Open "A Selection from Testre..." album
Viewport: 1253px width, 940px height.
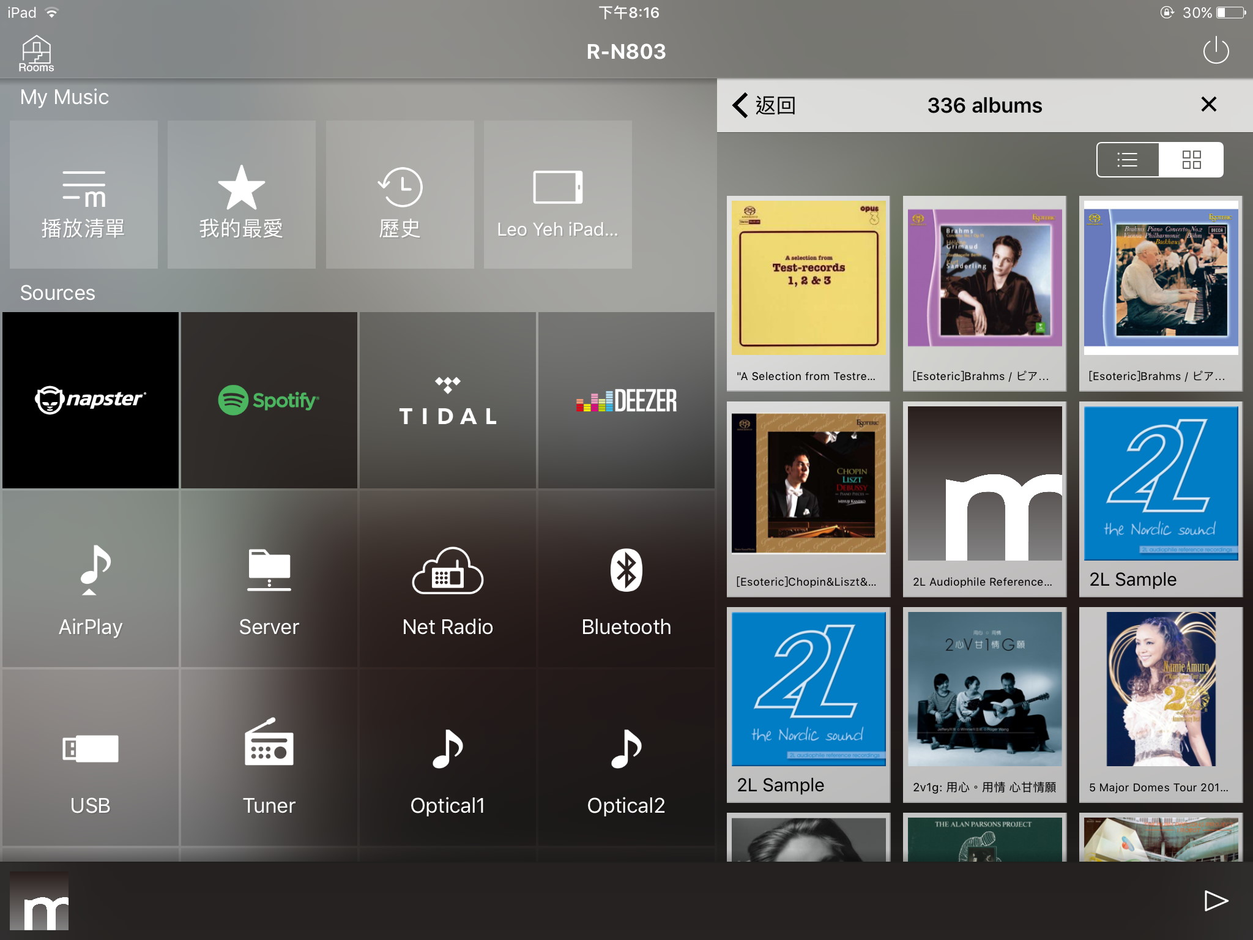pos(808,293)
